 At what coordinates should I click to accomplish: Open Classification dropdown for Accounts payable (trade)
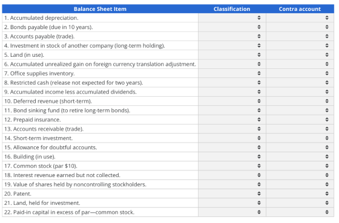tap(232, 36)
